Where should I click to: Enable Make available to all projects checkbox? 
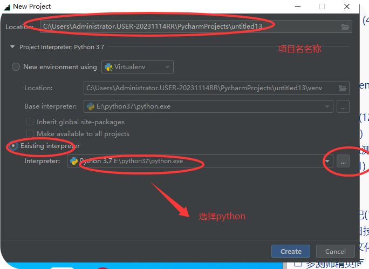[x=30, y=133]
